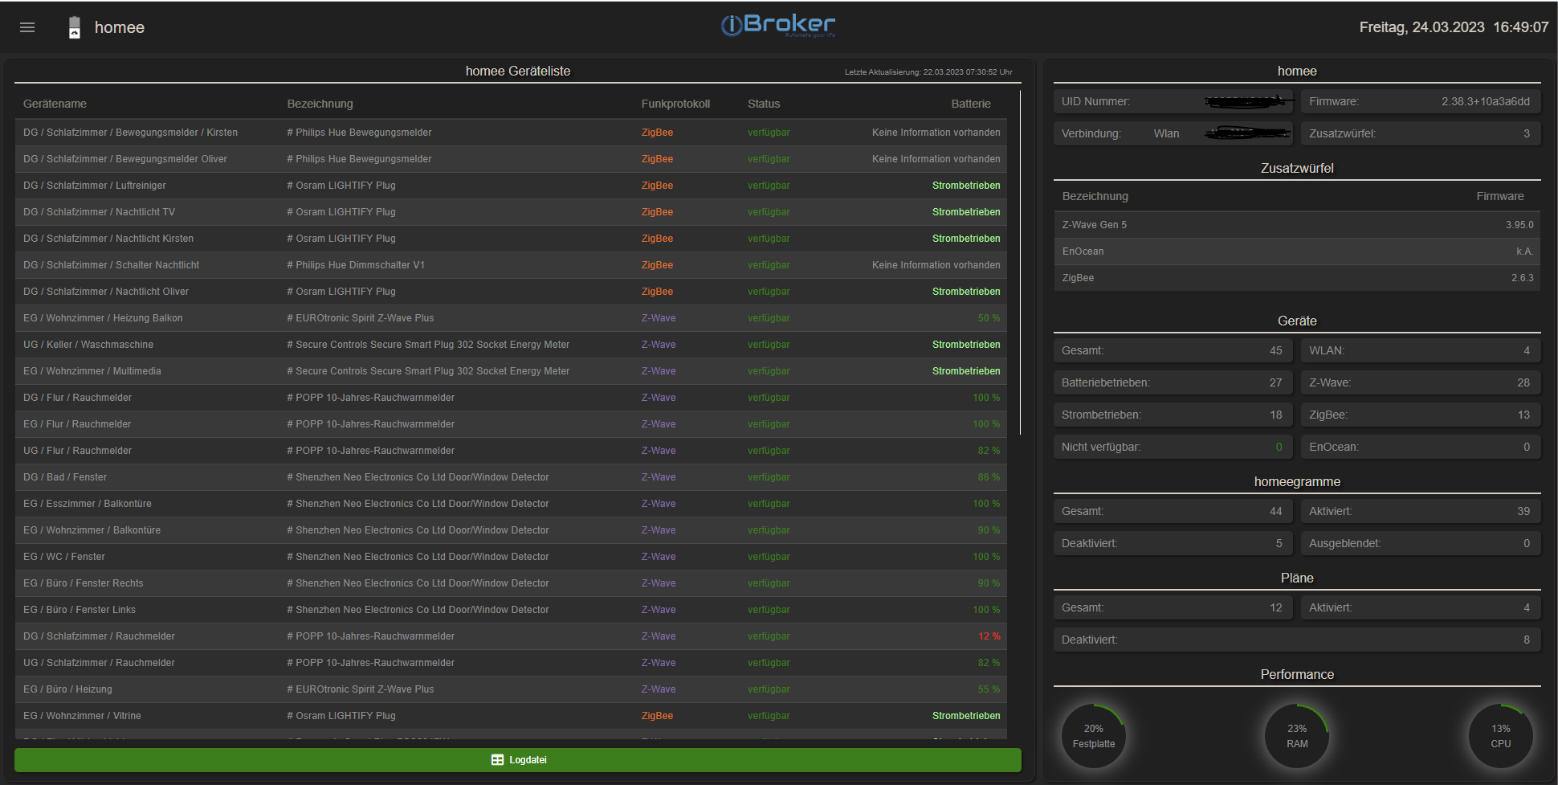The height and width of the screenshot is (785, 1558).
Task: Click the Status column header
Action: click(x=764, y=104)
